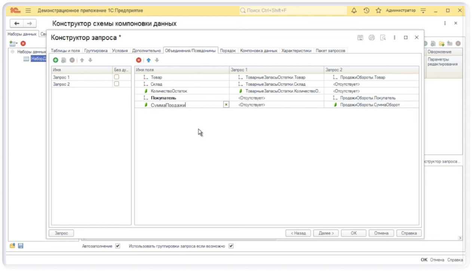The height and width of the screenshot is (271, 472).
Task: Toggle 'Без дубликатов' checkbox for Запрос 1
Action: tap(117, 77)
